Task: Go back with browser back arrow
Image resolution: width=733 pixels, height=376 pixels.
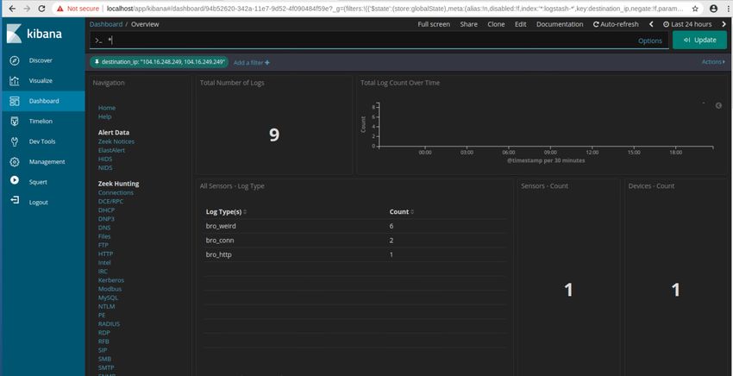Action: [12, 9]
